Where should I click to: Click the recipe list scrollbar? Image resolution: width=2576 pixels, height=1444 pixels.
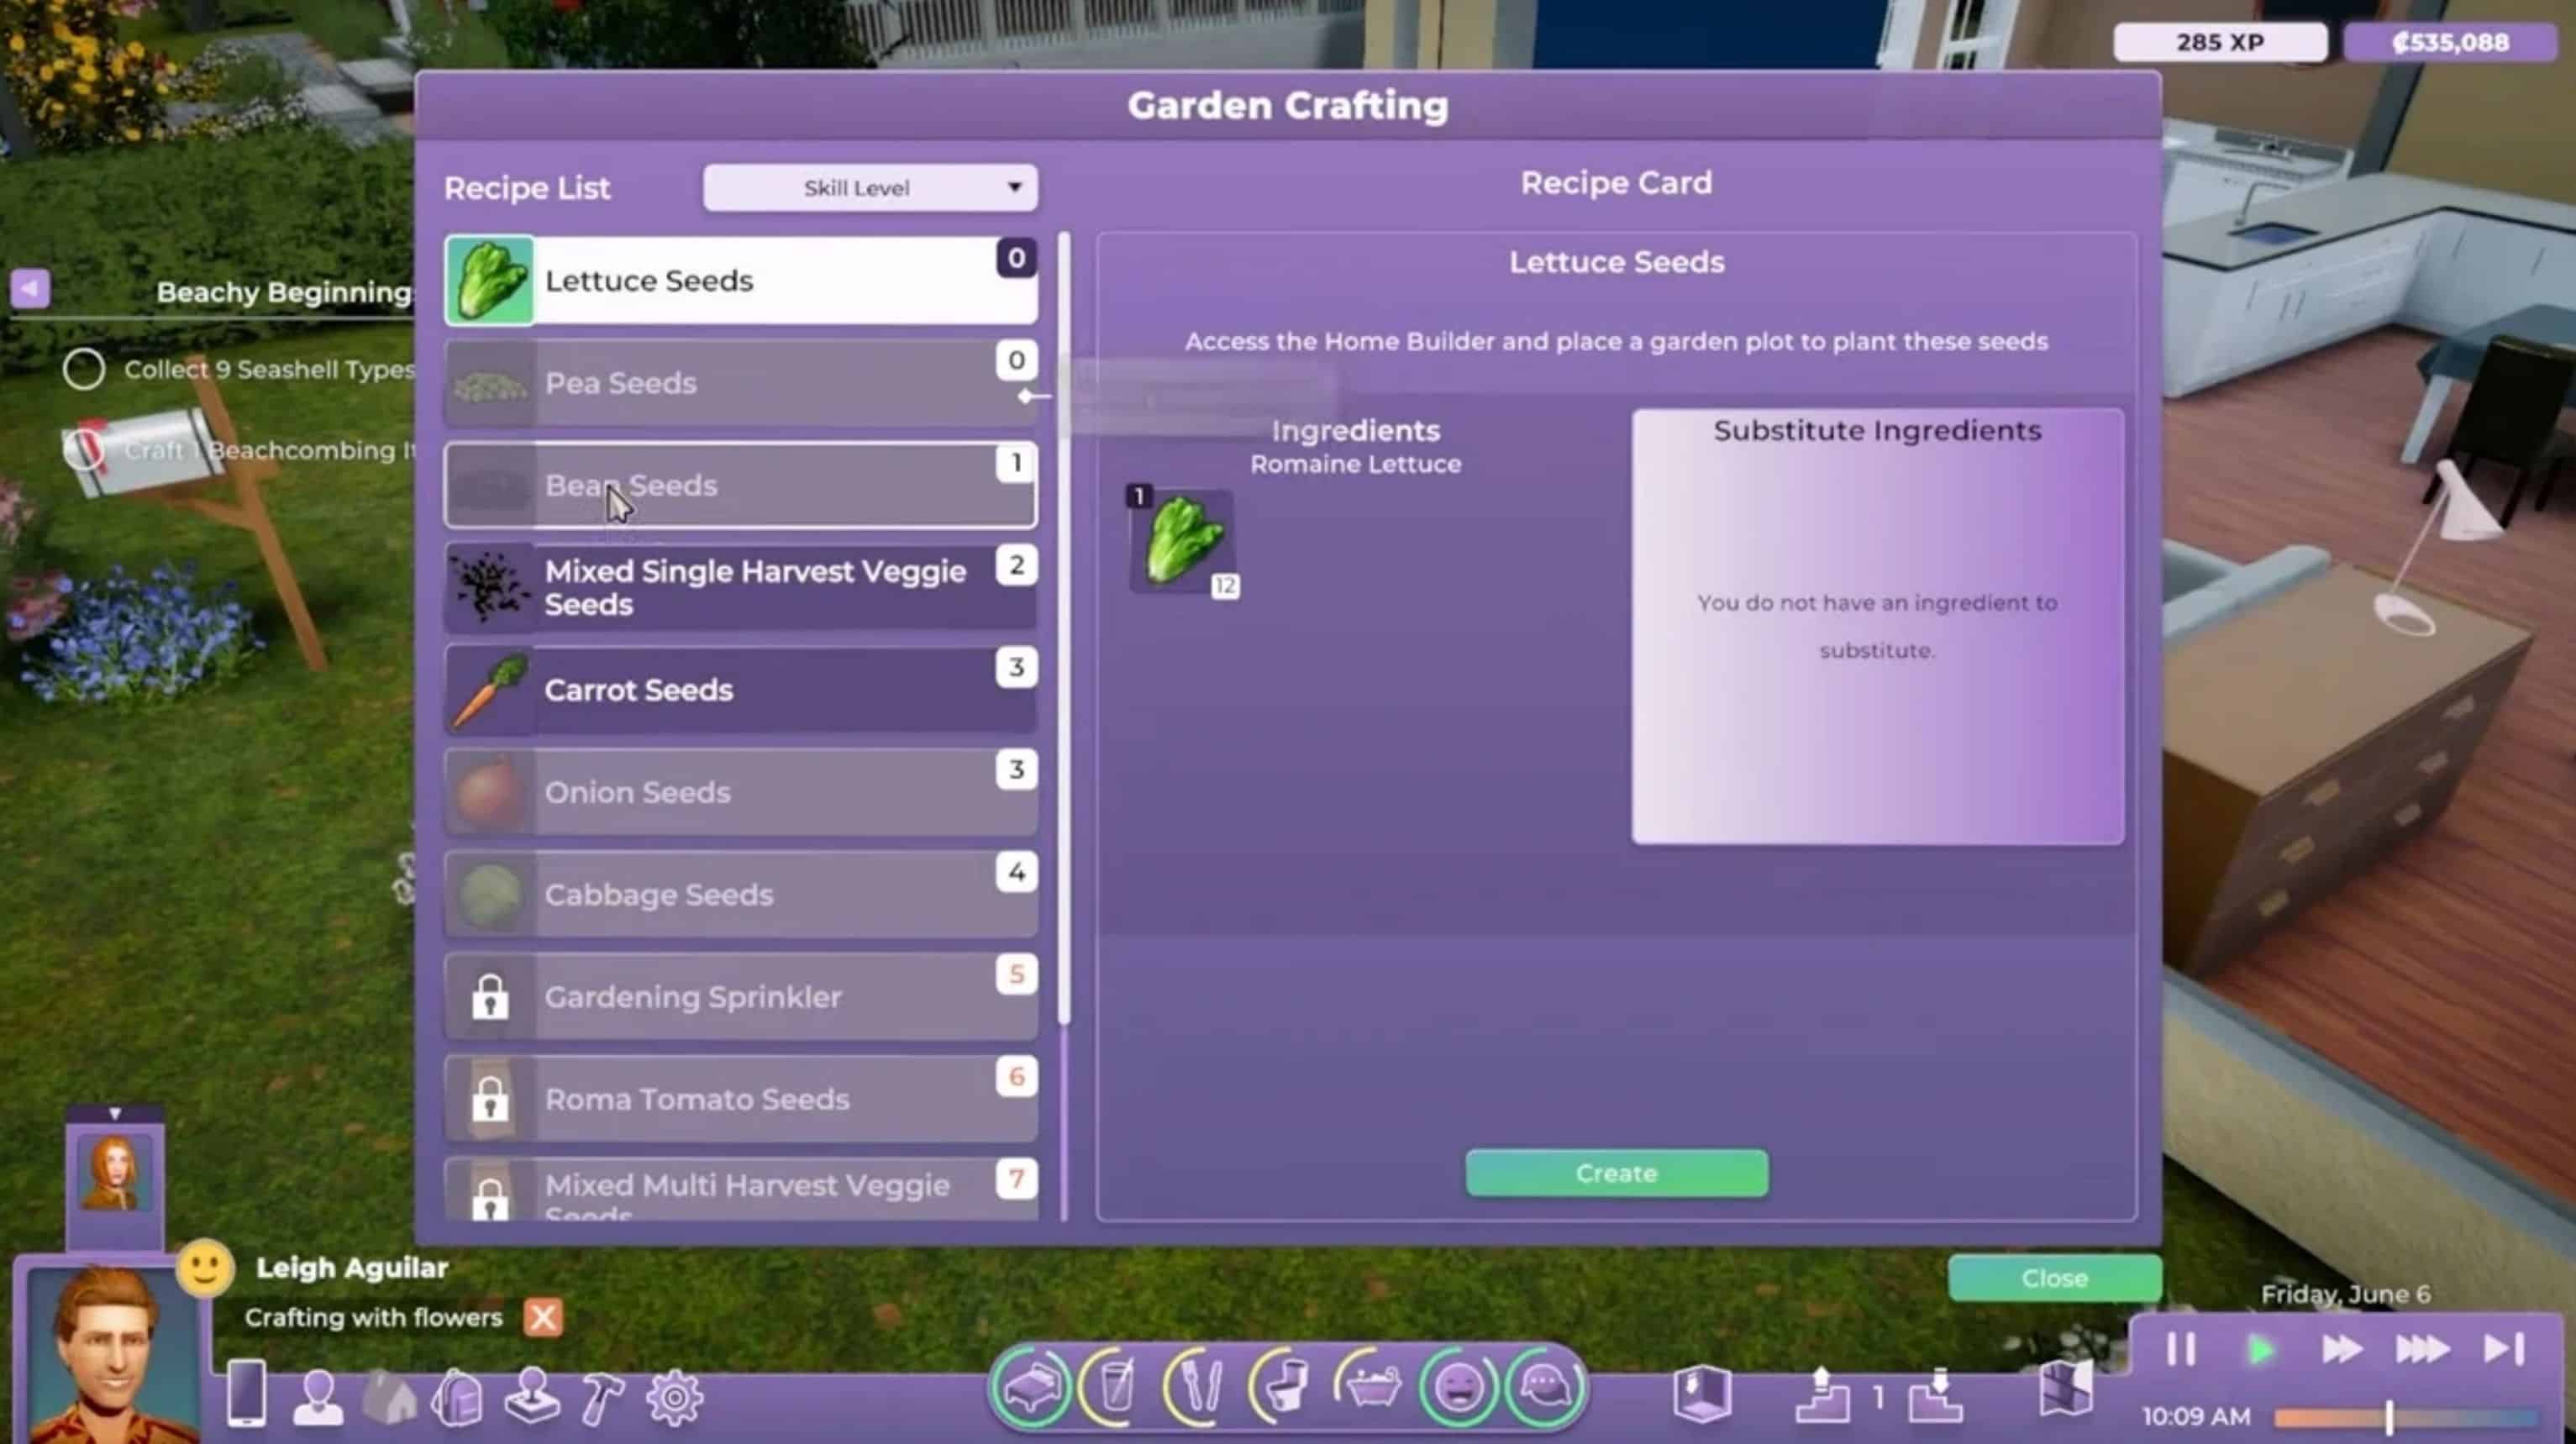(1064, 628)
